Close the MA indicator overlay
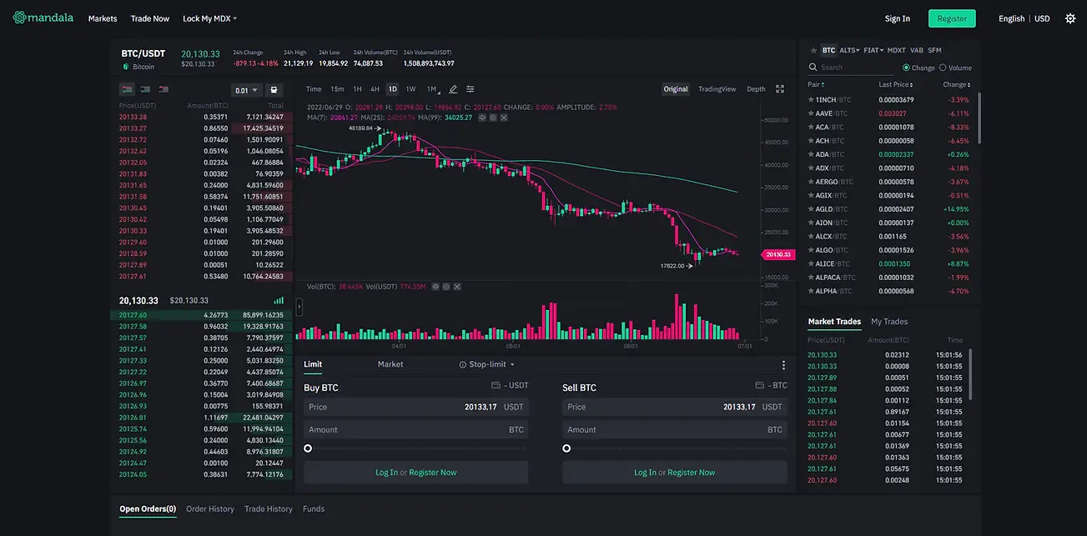This screenshot has width=1087, height=536. (505, 118)
